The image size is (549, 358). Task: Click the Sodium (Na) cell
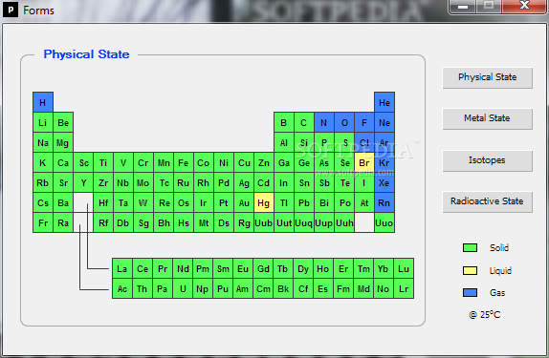(x=43, y=142)
